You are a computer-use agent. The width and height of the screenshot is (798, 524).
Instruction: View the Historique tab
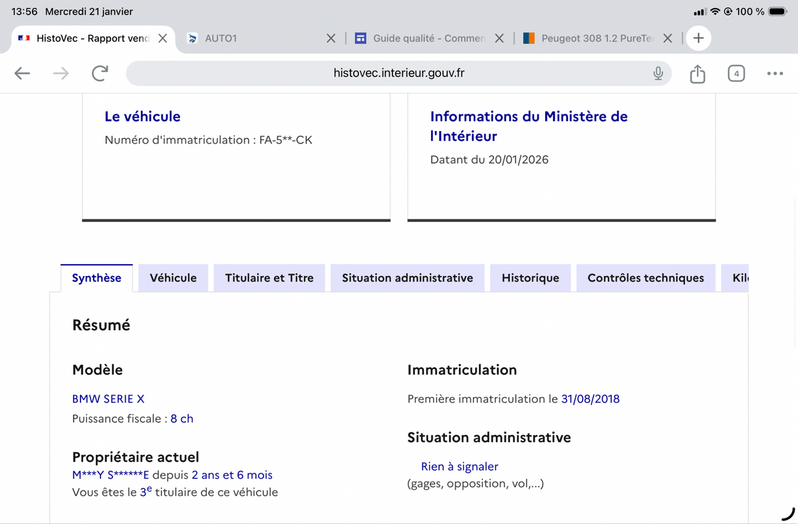530,278
